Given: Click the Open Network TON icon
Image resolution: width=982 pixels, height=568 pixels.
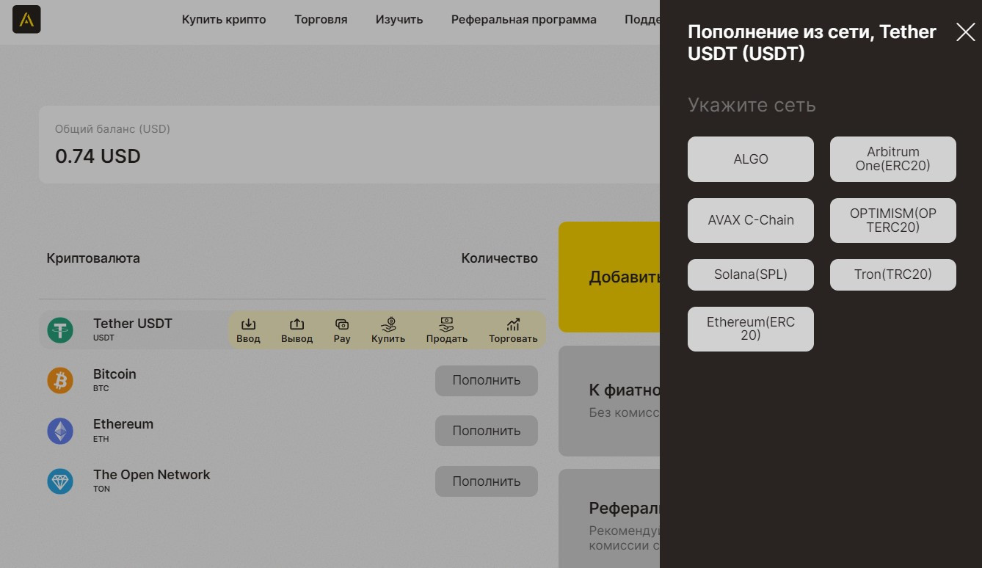Looking at the screenshot, I should pos(60,481).
